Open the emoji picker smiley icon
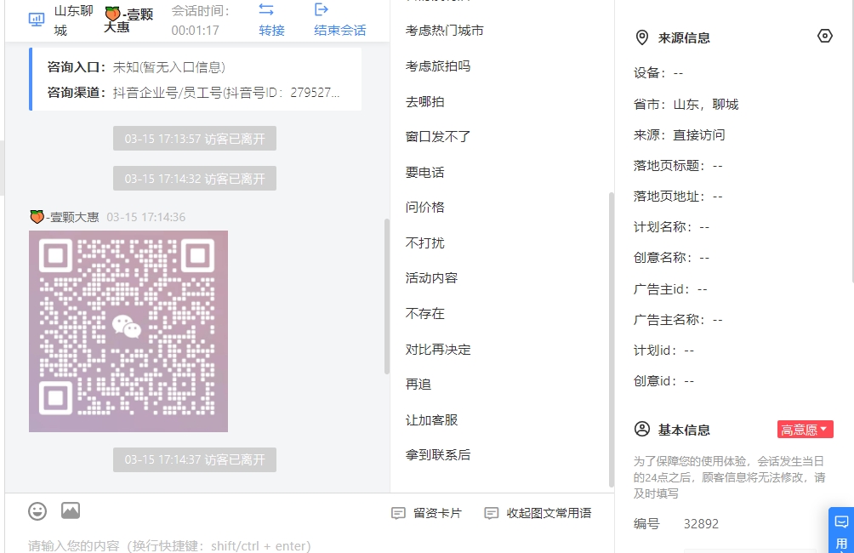854x553 pixels. 37,511
